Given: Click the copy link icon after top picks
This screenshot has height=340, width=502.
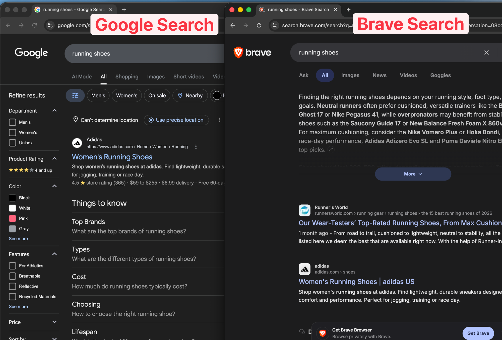Looking at the screenshot, I should click(x=331, y=150).
